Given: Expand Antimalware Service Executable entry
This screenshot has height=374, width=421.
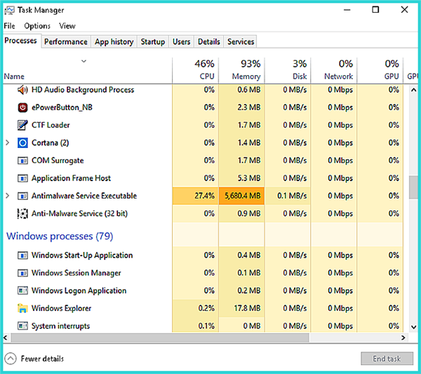Looking at the screenshot, I should (x=8, y=196).
